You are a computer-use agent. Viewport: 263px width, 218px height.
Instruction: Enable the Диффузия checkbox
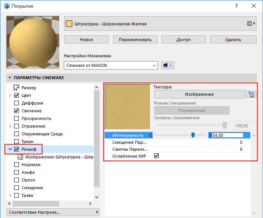coord(17,103)
